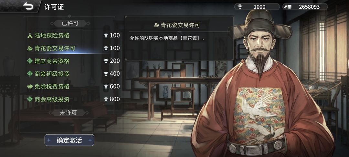Click the 许可证 page title
The image size is (349, 157).
click(54, 7)
